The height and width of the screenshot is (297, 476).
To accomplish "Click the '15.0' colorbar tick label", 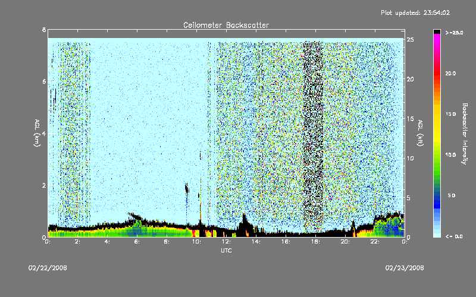I will 450,114.
